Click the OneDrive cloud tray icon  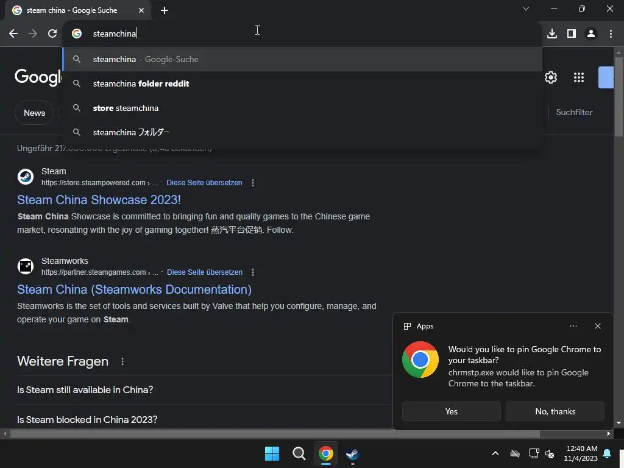tap(515, 453)
